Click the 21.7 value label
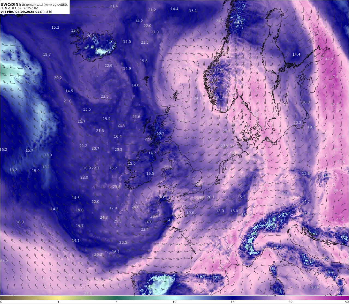The image size is (349, 304). point(82,121)
